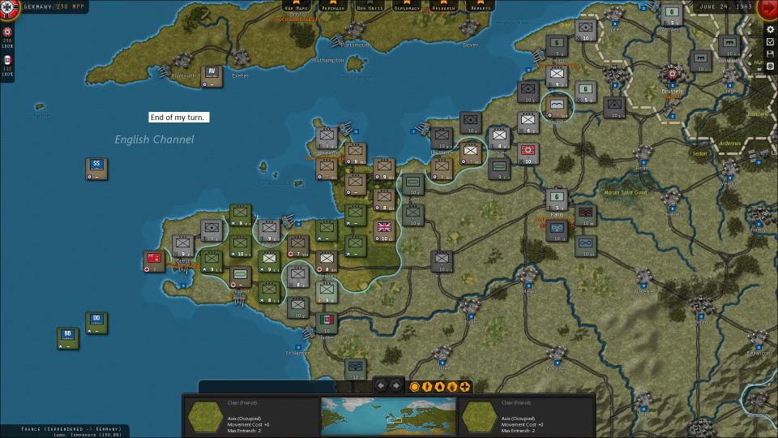Click the June 24, 1943 date display
This screenshot has height=438, width=778.
(x=726, y=6)
